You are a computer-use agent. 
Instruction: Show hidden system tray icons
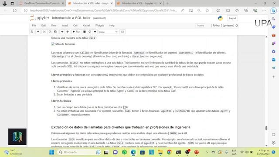[207, 152]
